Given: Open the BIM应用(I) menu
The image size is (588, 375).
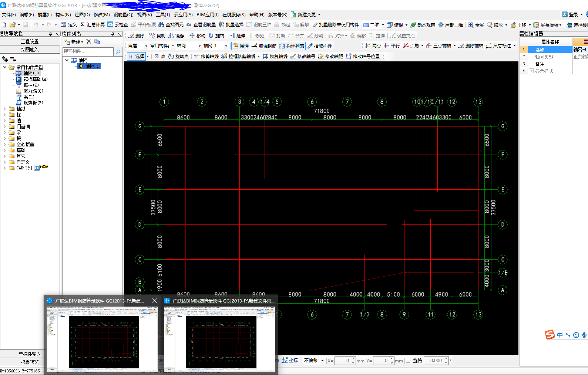Looking at the screenshot, I should (207, 15).
